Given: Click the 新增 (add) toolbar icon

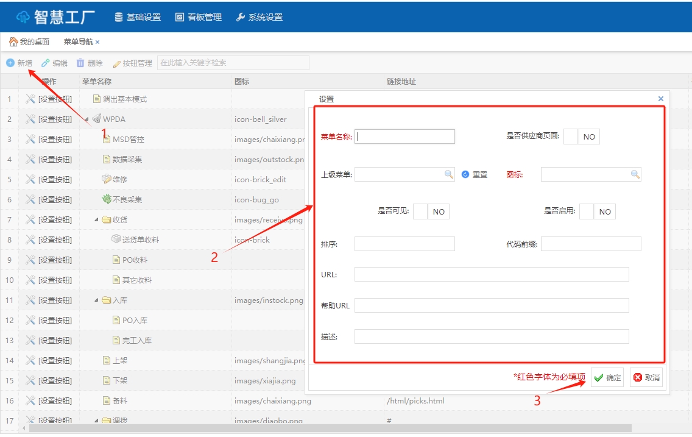Looking at the screenshot, I should [10, 63].
